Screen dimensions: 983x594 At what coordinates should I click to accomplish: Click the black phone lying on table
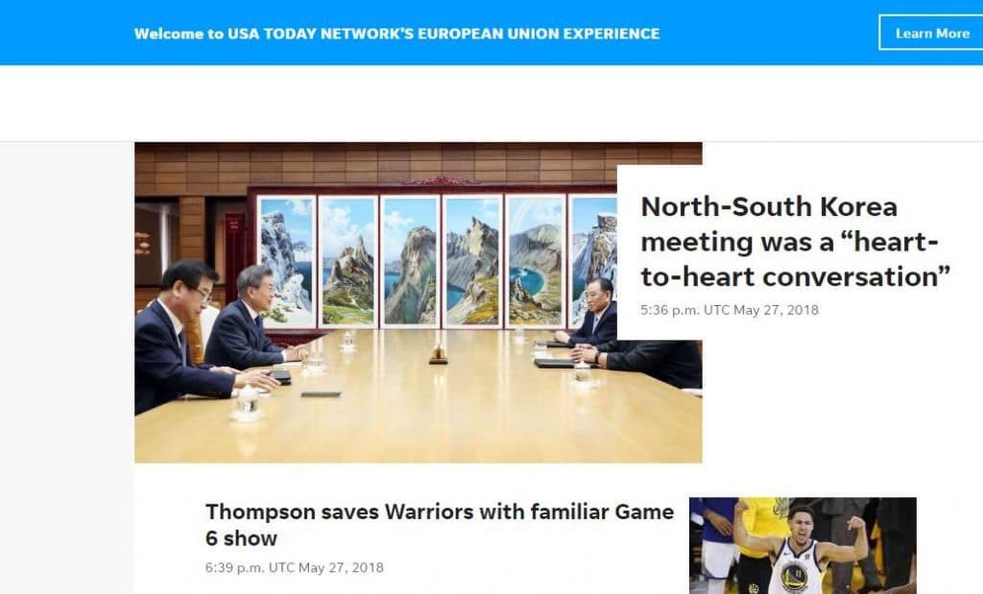pyautogui.click(x=321, y=394)
